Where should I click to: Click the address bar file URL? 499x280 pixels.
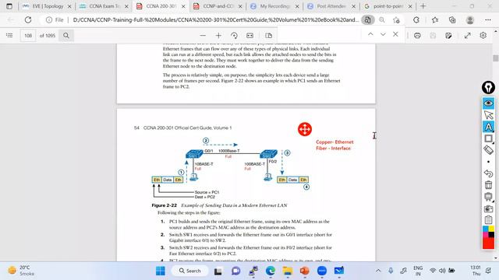click(x=215, y=20)
